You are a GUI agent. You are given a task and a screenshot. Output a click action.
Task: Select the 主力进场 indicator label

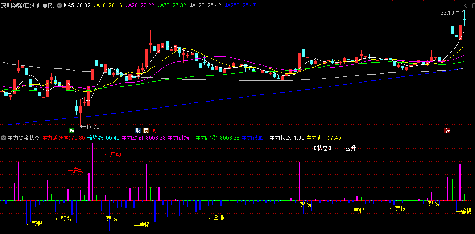[x=180, y=138]
